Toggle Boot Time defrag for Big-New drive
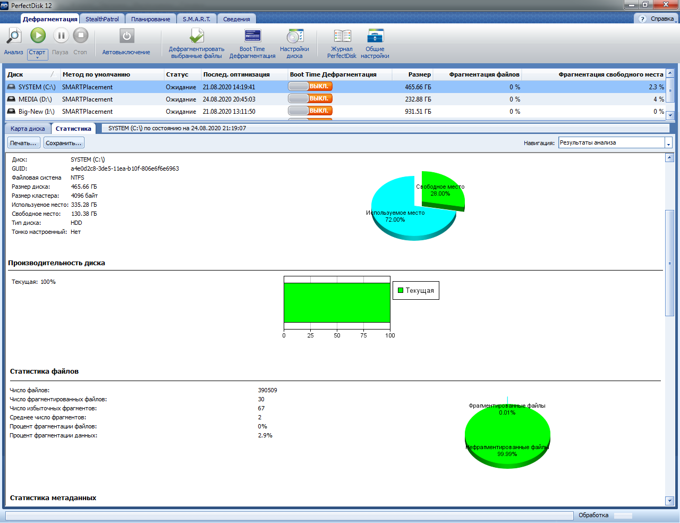 coord(310,111)
